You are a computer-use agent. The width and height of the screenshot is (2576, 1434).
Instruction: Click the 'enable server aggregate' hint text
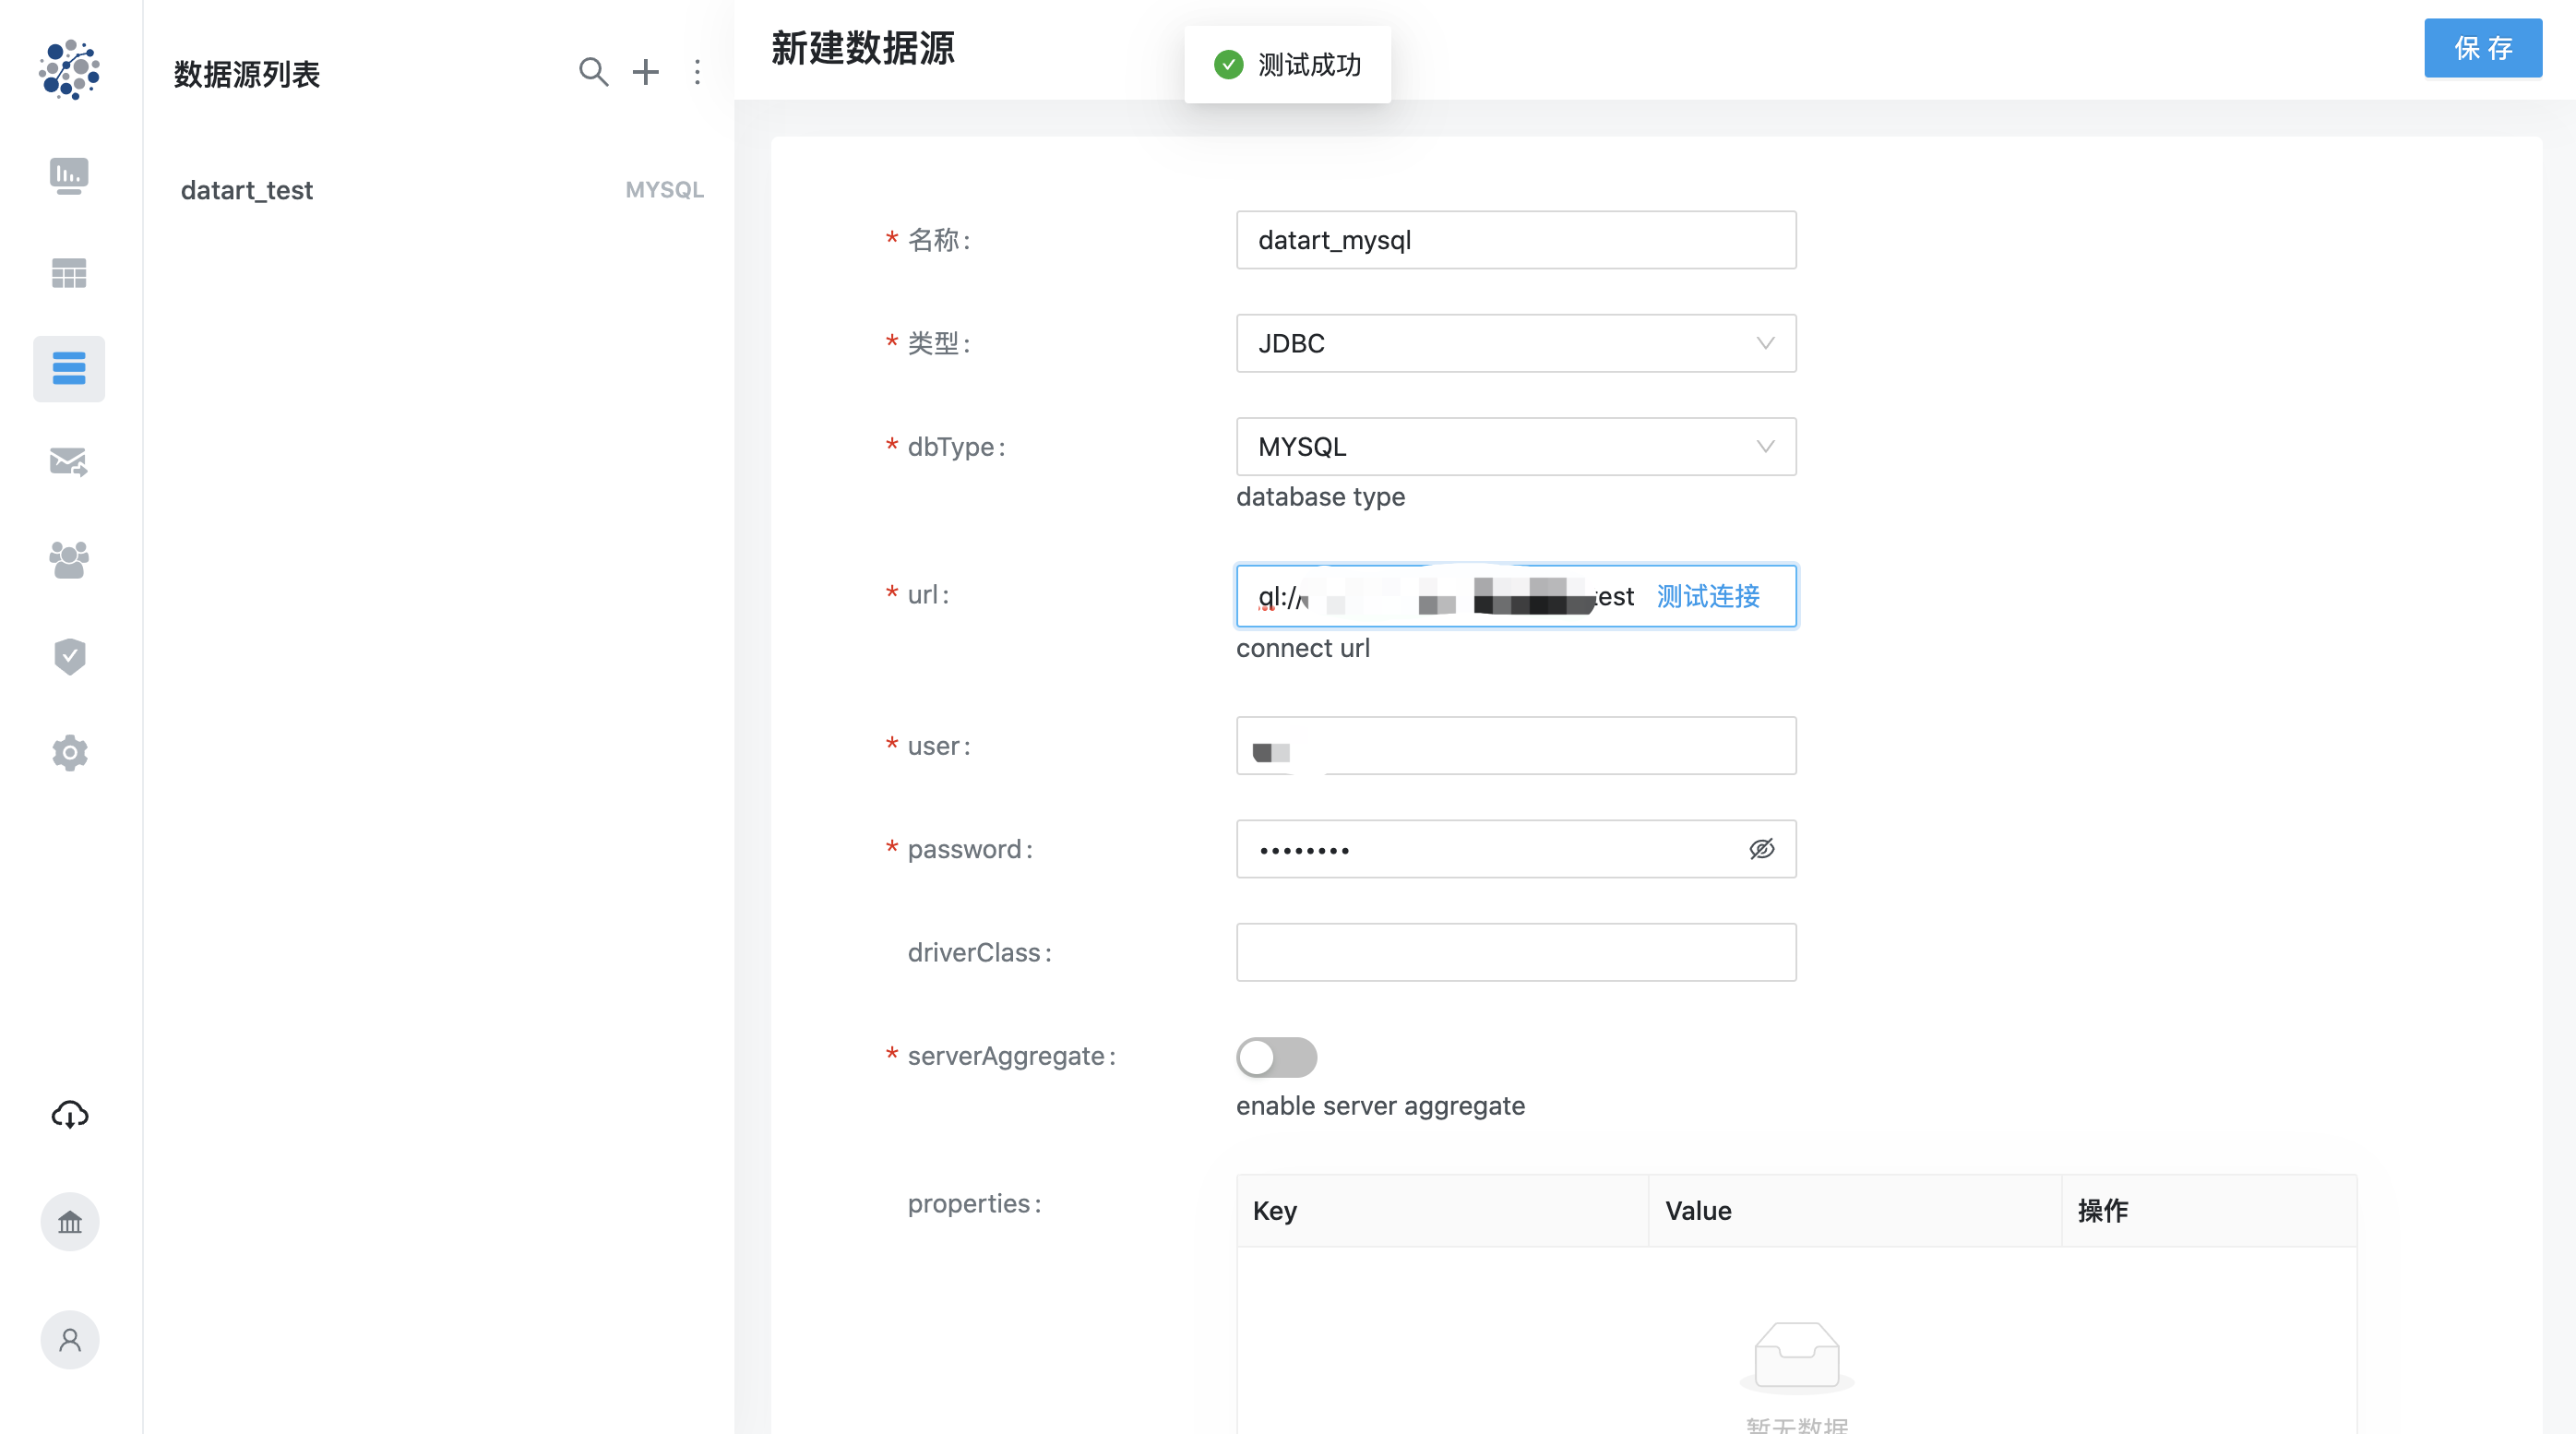[x=1380, y=1106]
